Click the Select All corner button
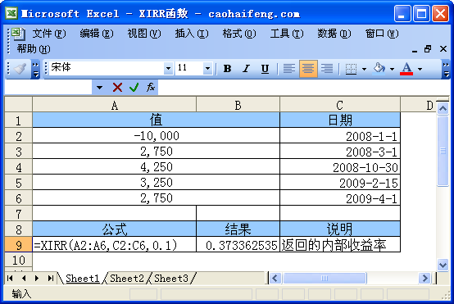Viewport: 454px width, 304px height. (18, 105)
